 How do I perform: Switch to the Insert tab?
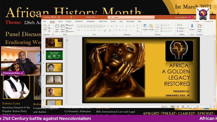tap(60, 21)
